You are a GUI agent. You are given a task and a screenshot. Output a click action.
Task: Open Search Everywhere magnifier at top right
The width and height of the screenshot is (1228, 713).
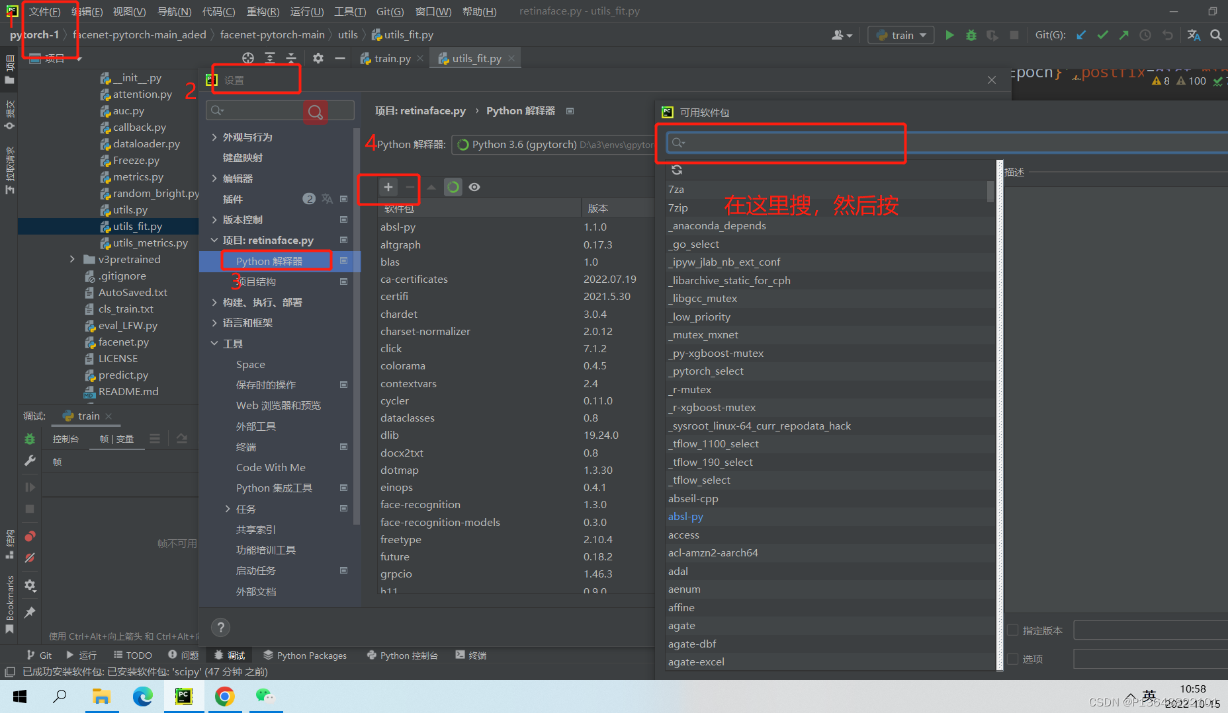point(1215,35)
